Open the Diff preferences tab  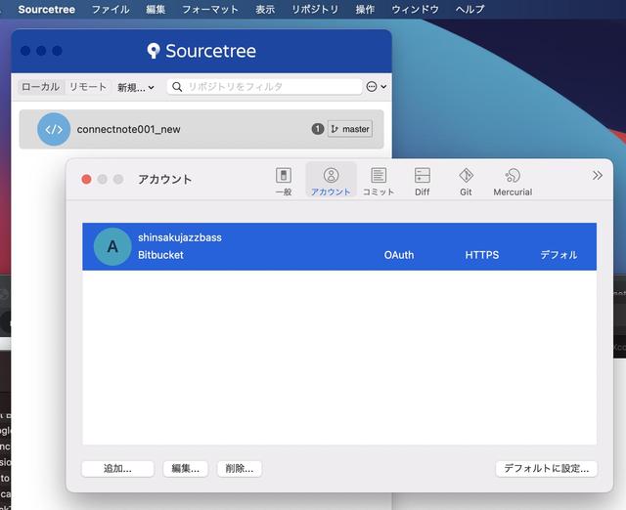tap(422, 182)
